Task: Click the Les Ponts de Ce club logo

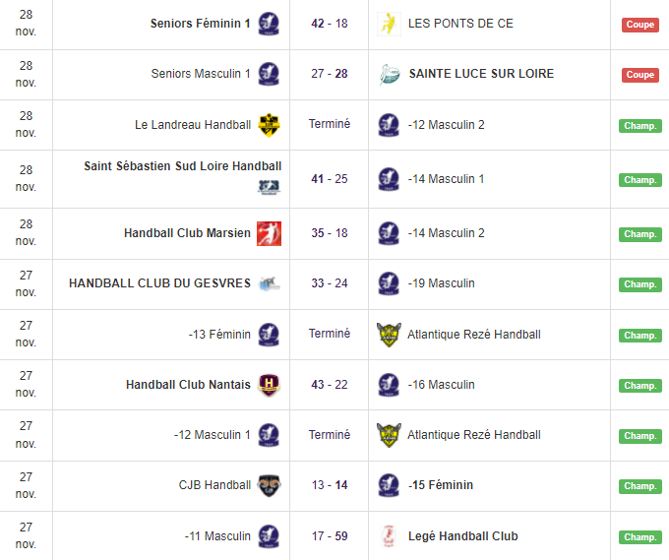Action: pyautogui.click(x=389, y=24)
